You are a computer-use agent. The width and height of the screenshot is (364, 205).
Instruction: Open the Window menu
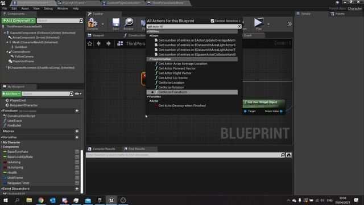click(63, 9)
